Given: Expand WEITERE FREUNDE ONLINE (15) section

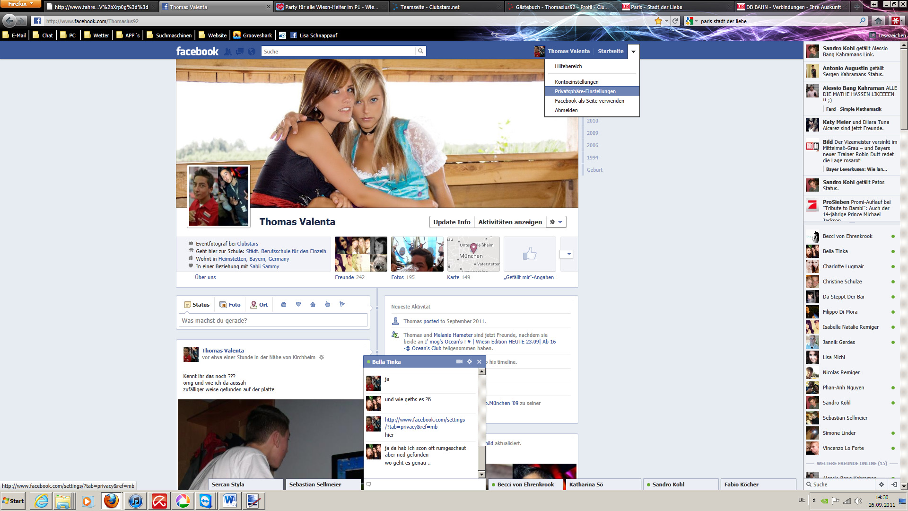Looking at the screenshot, I should [851, 463].
